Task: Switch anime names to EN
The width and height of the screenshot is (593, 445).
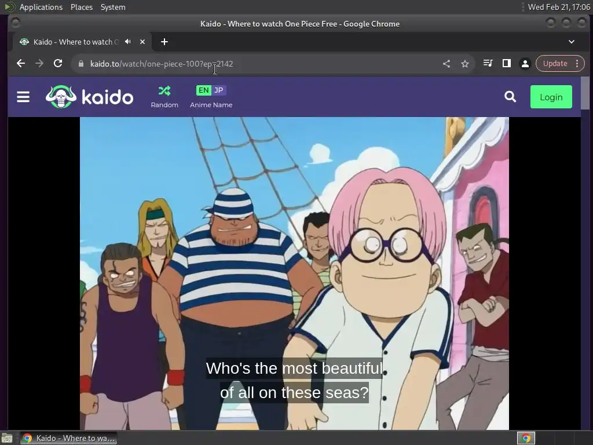Action: [x=203, y=90]
